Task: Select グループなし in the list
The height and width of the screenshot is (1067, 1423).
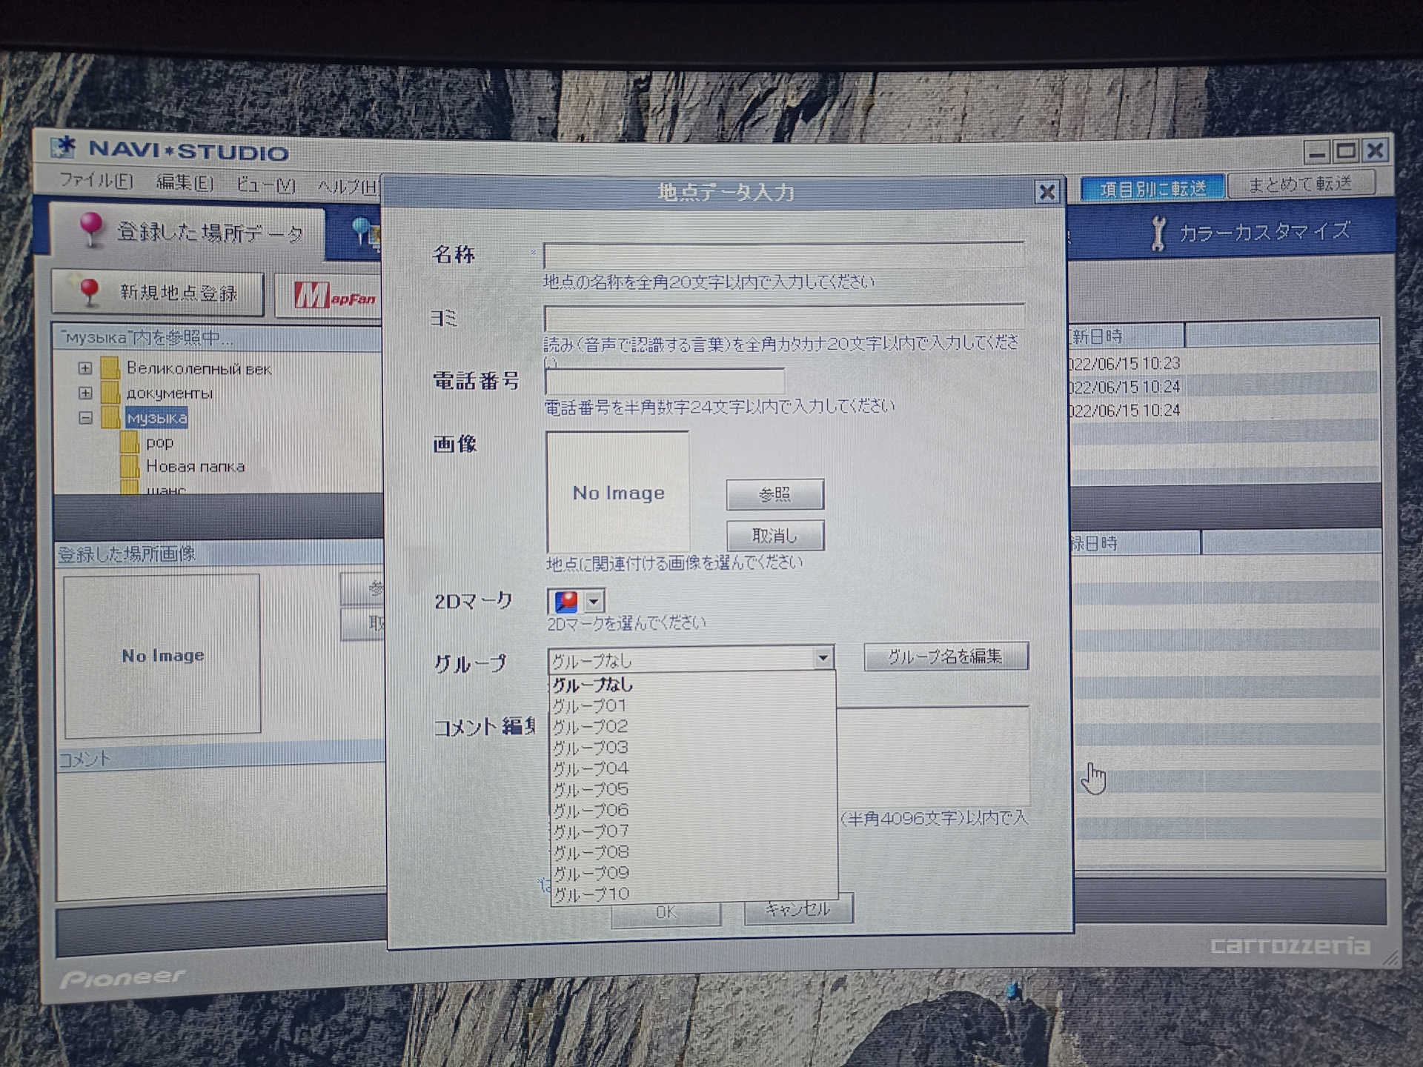Action: pyautogui.click(x=694, y=685)
